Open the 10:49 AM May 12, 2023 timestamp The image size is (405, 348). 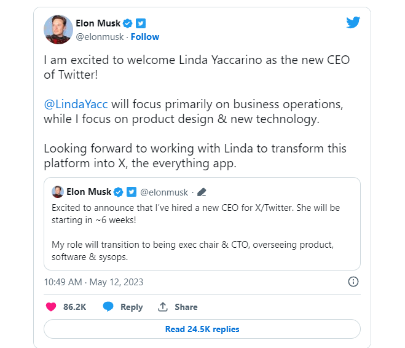tap(93, 282)
